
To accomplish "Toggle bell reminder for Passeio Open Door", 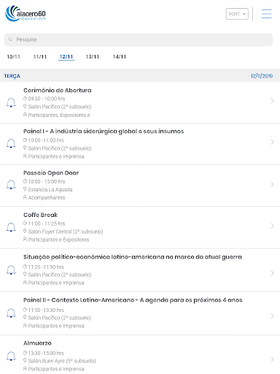I will pyautogui.click(x=11, y=185).
